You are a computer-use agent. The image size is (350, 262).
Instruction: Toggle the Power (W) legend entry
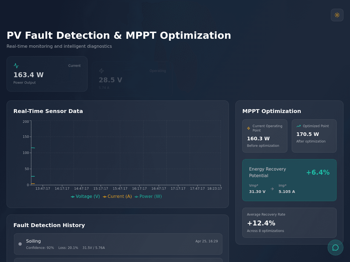148,196
